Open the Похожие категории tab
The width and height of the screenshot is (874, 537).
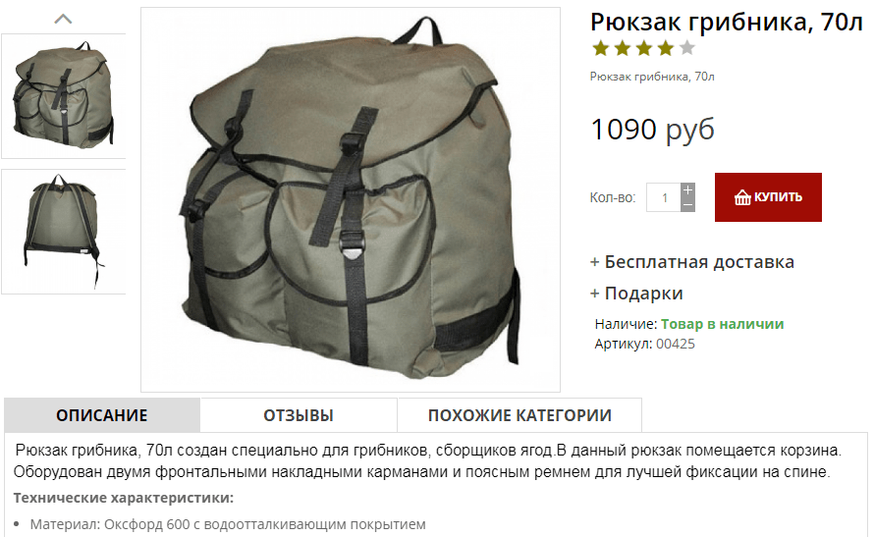519,415
